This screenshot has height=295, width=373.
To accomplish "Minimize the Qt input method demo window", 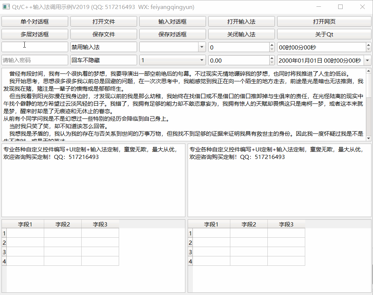I will 319,7.
